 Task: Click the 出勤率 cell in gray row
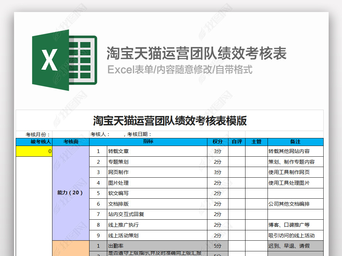(157, 246)
